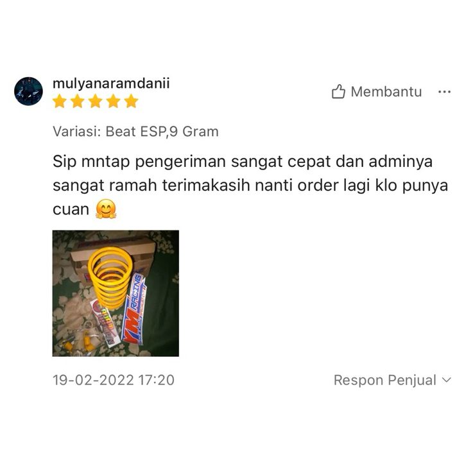
Task: Click mulyanaramdanii's round profile avatar
Action: click(28, 91)
